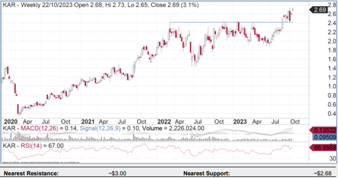Screen dimensions: 338x178
Task: Select the 2022 year marker on time axis
Action: [x=164, y=121]
